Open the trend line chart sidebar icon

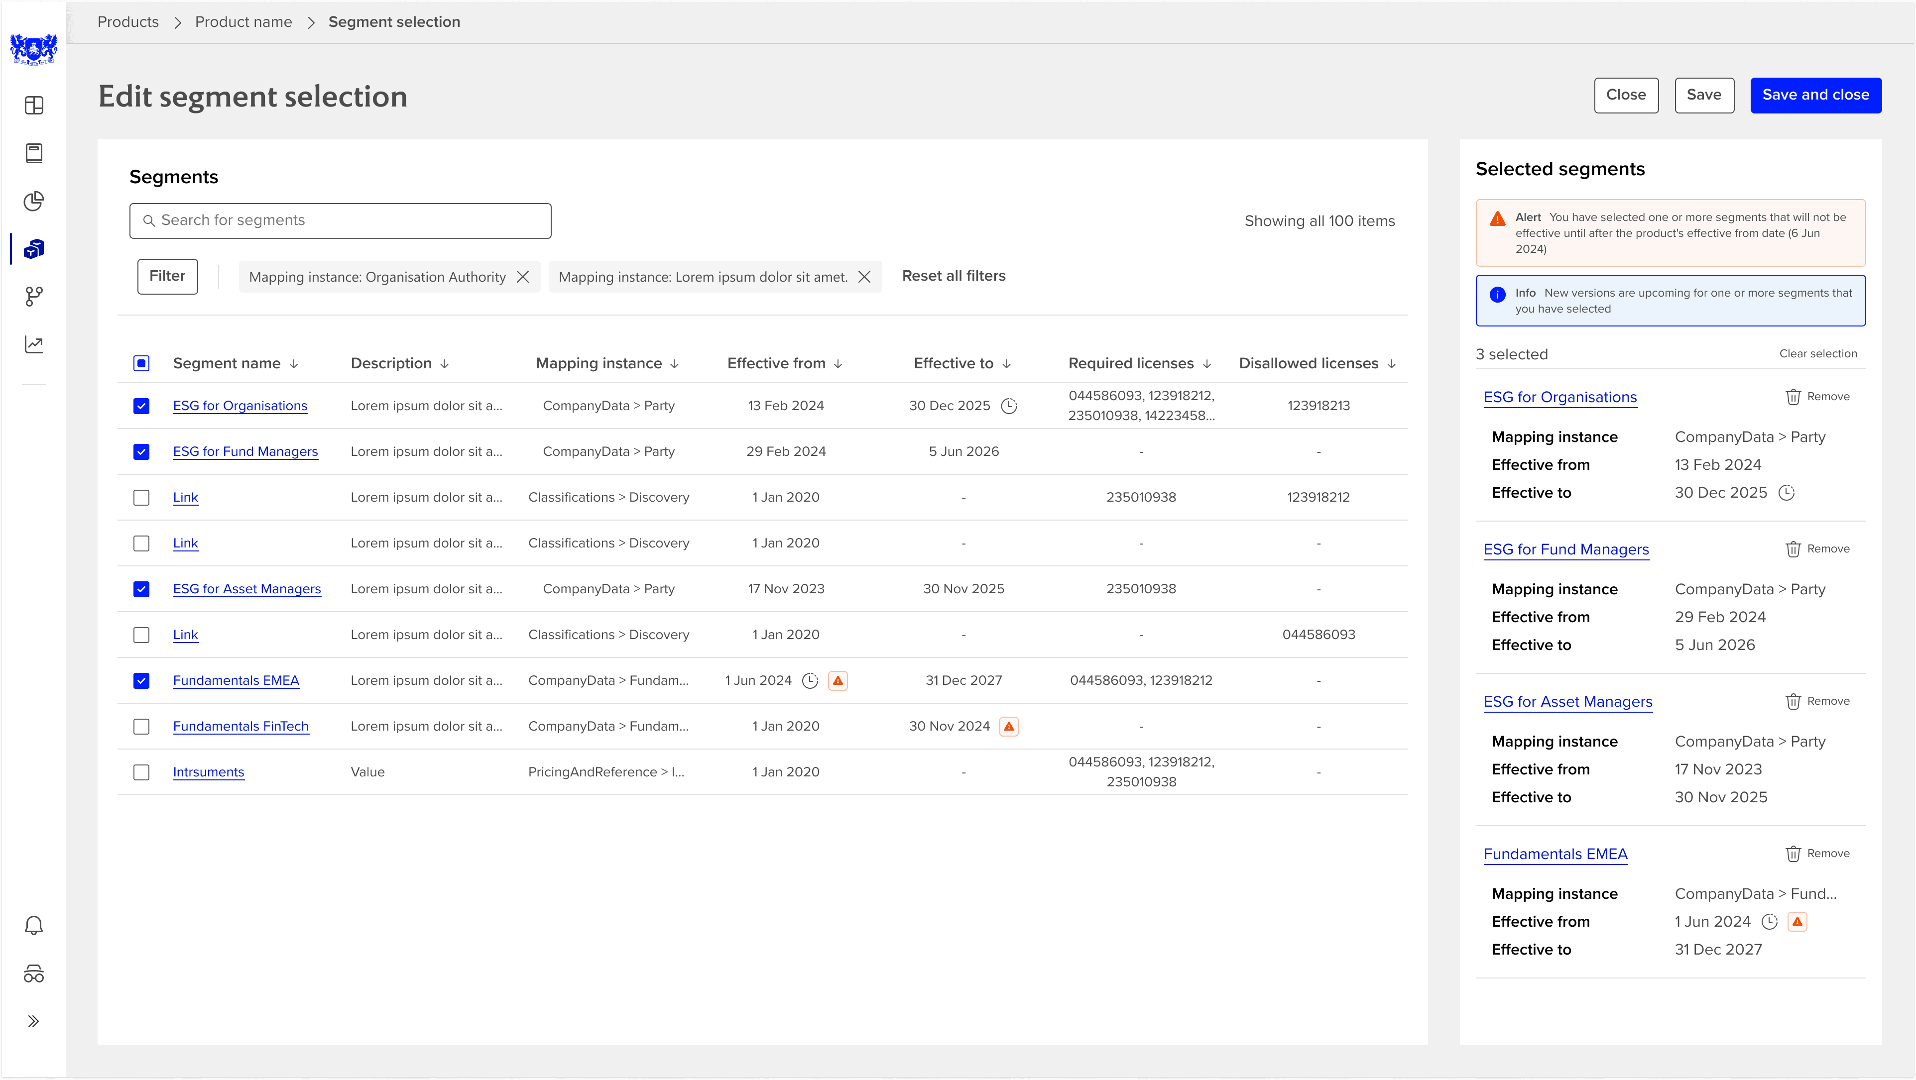(x=34, y=344)
